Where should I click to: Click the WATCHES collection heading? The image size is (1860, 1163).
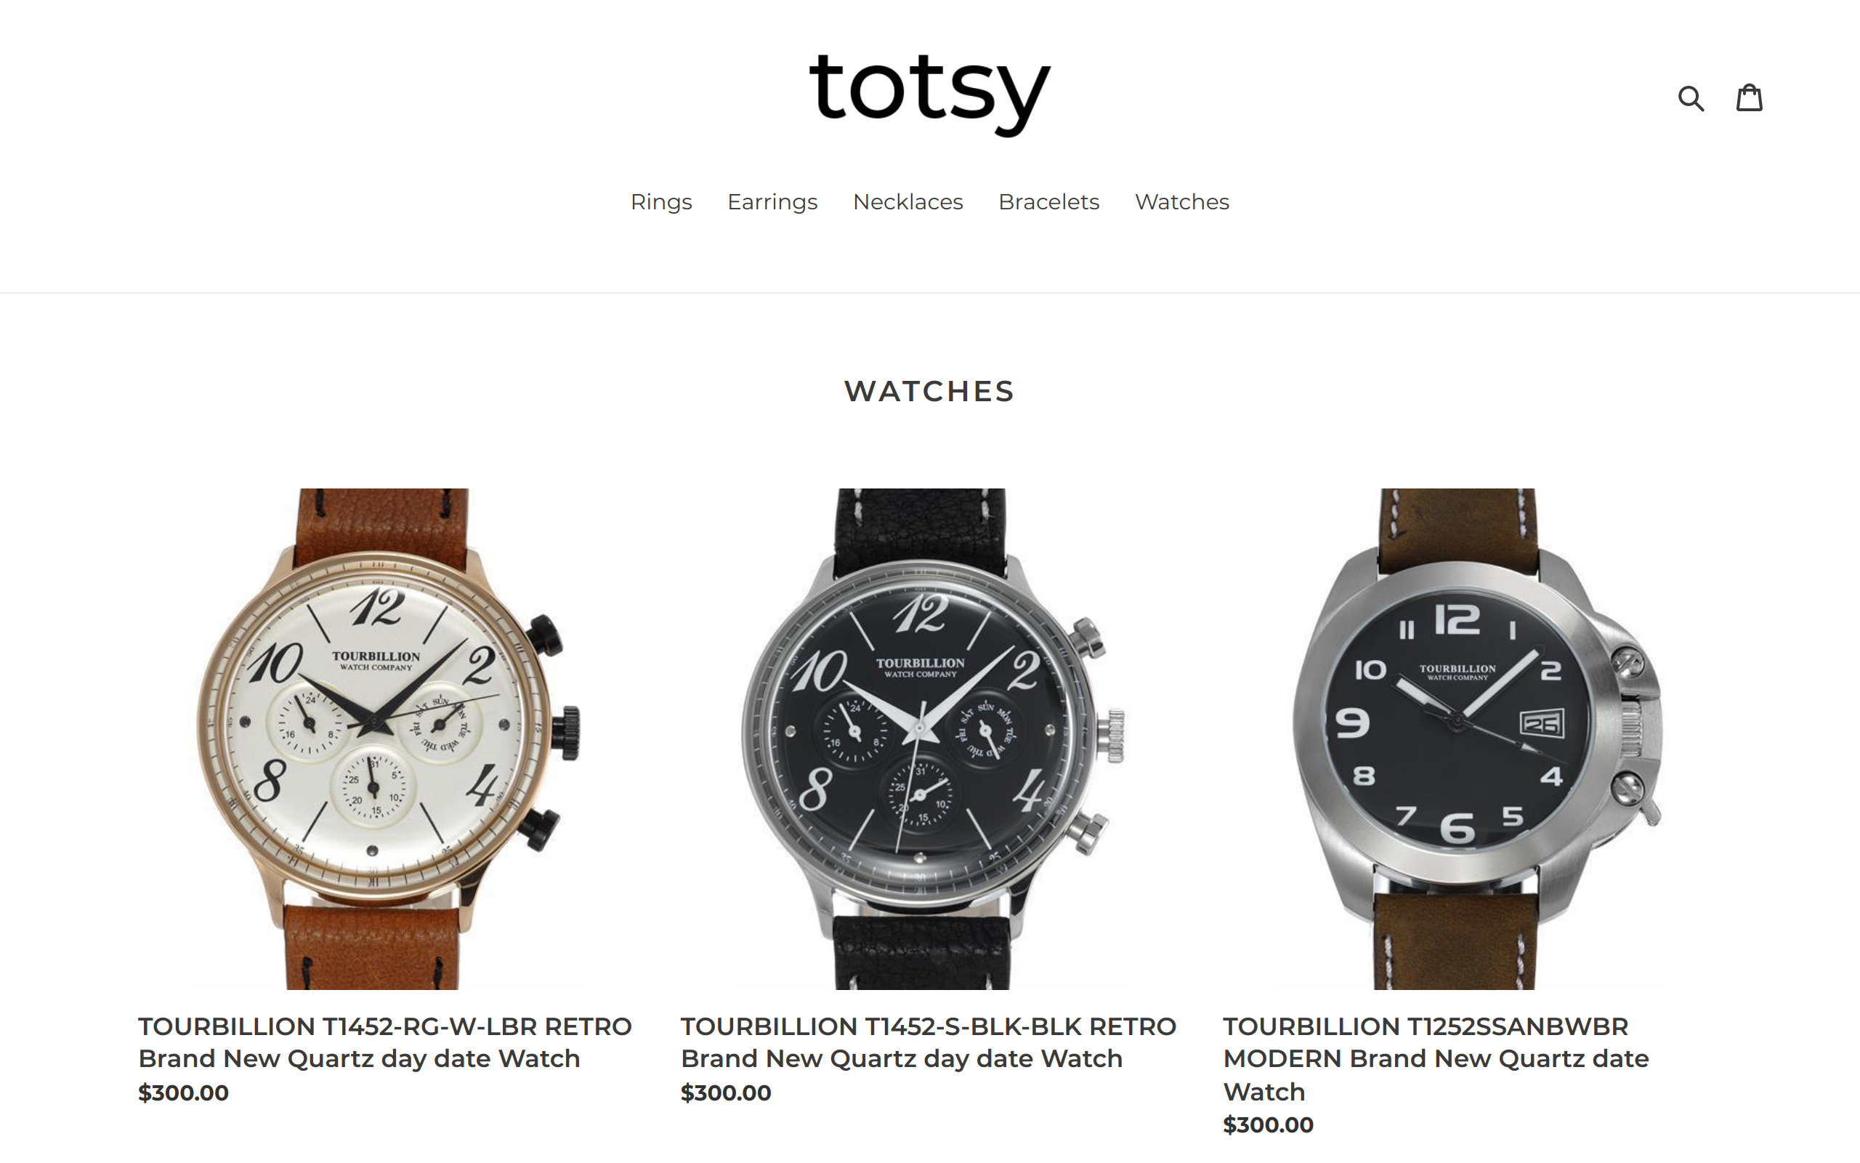pyautogui.click(x=930, y=391)
